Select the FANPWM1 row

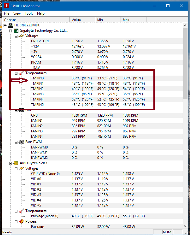click(x=106, y=153)
